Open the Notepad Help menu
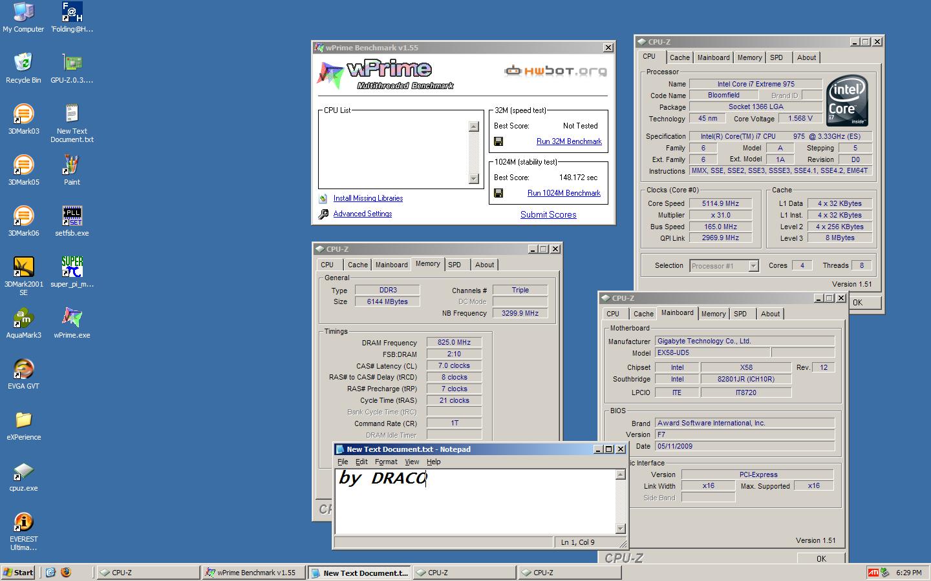The height and width of the screenshot is (581, 931). [x=434, y=462]
